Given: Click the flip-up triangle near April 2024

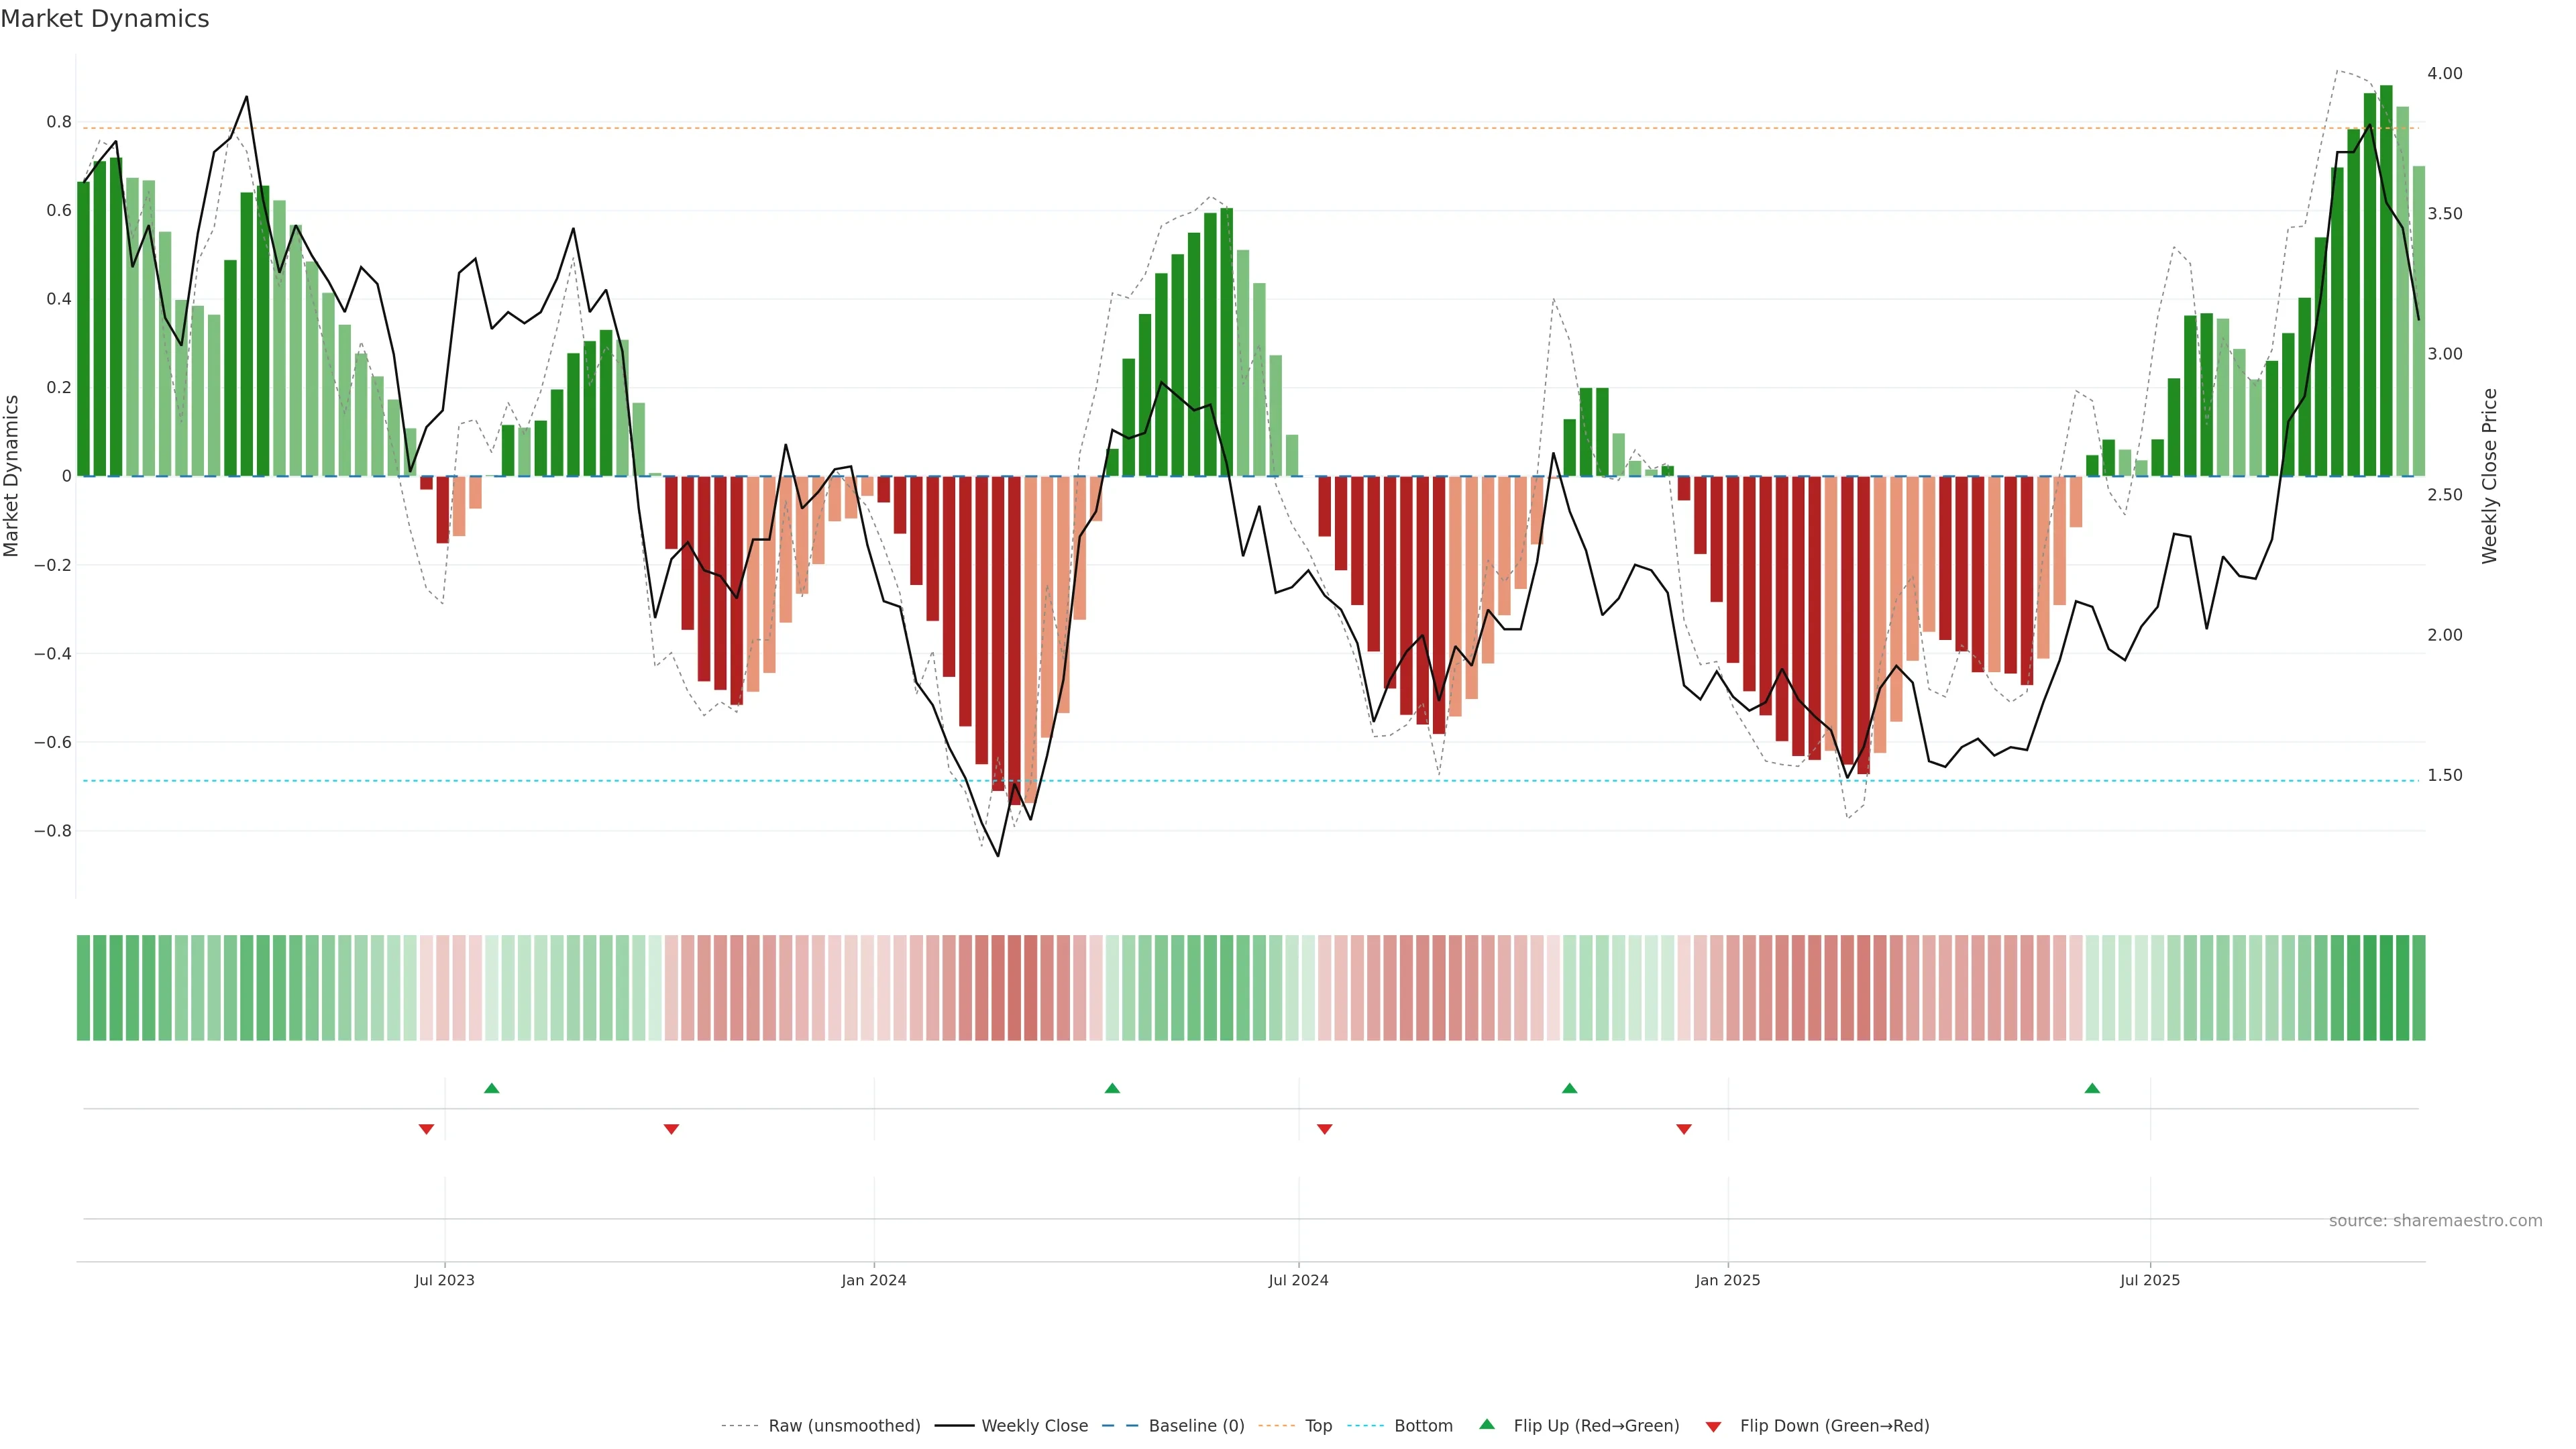Looking at the screenshot, I should pos(1112,1088).
